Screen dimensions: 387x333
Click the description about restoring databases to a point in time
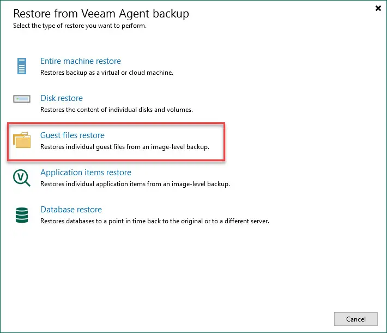(155, 221)
